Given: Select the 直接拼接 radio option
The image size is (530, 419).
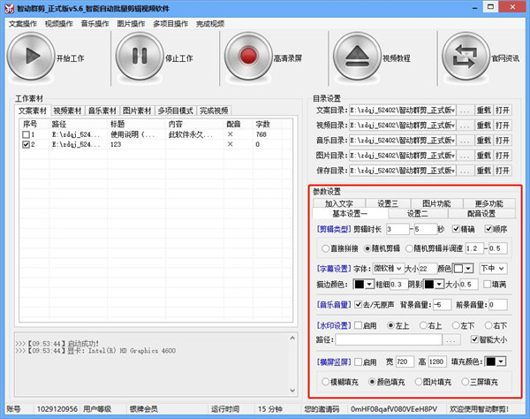Looking at the screenshot, I should coord(326,248).
